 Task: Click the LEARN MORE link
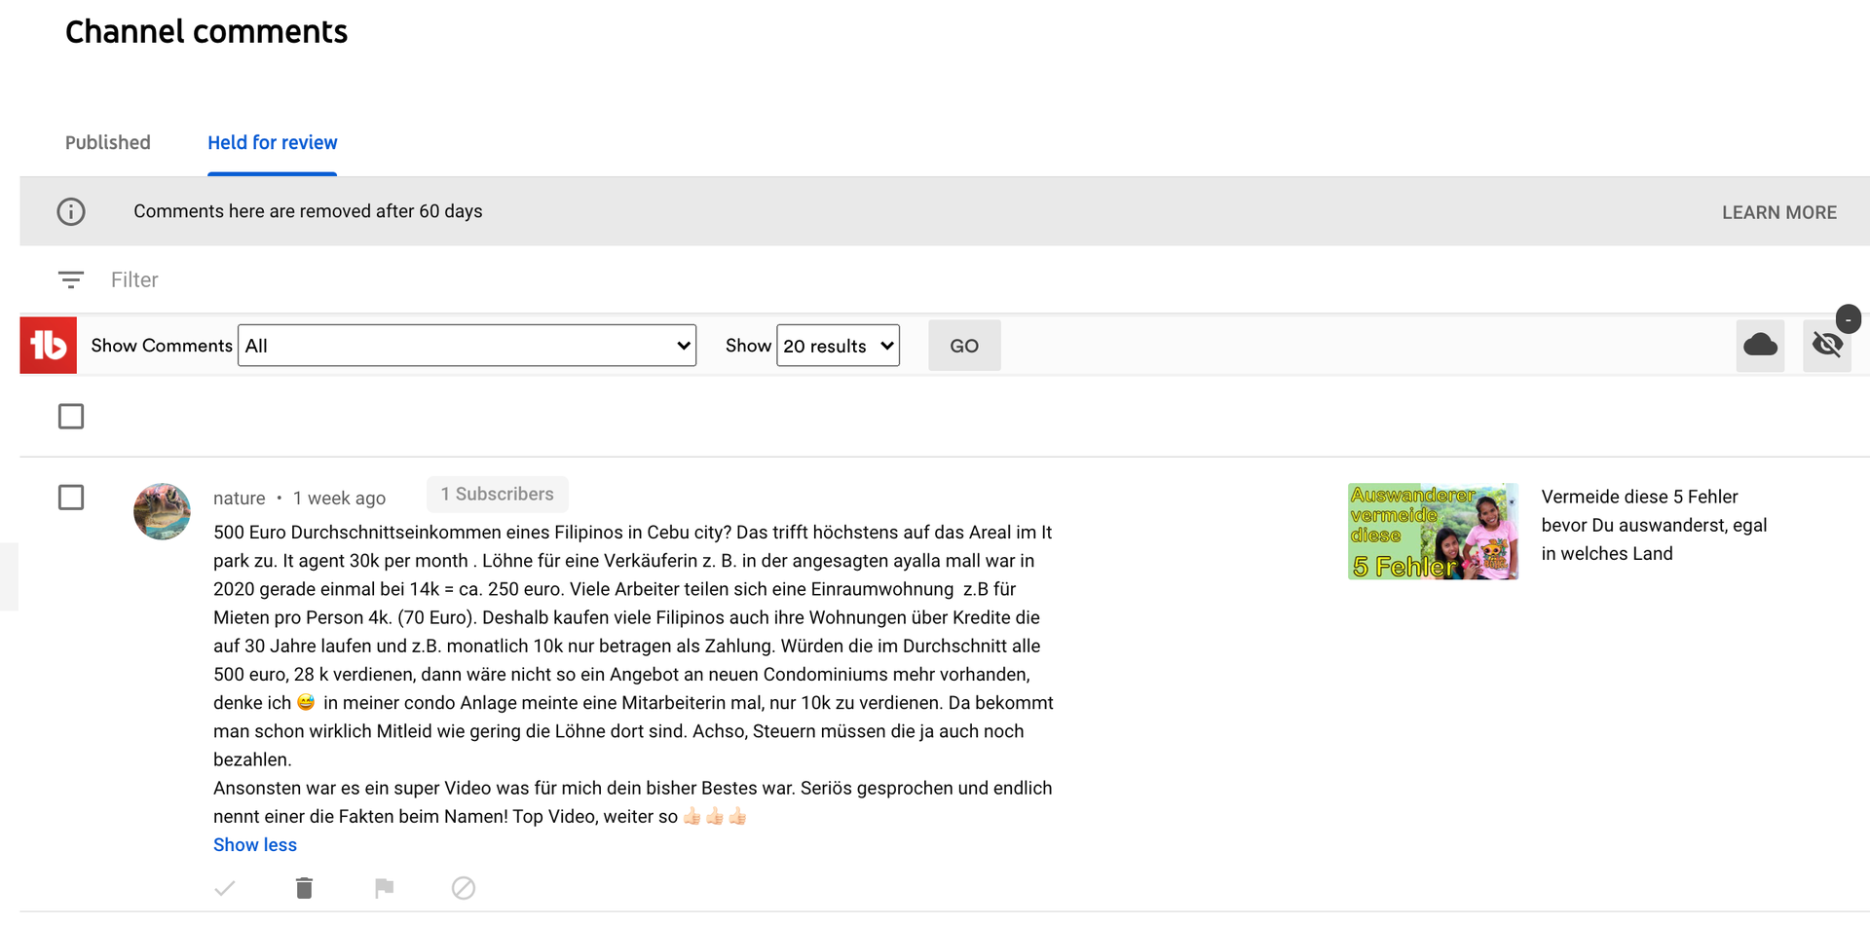point(1778,212)
